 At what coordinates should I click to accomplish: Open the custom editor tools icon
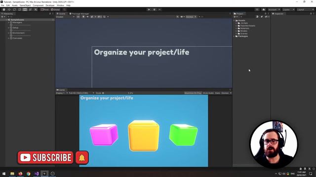[x=36, y=9]
